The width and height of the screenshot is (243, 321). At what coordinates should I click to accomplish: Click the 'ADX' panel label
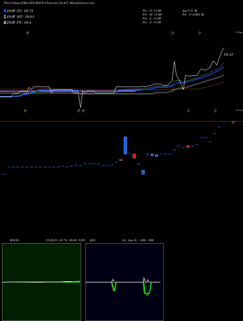(92, 240)
